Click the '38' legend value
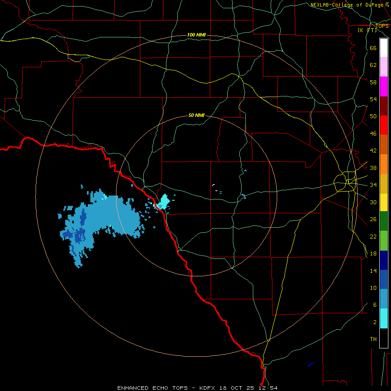Screen dimensions: 391x391 373,168
